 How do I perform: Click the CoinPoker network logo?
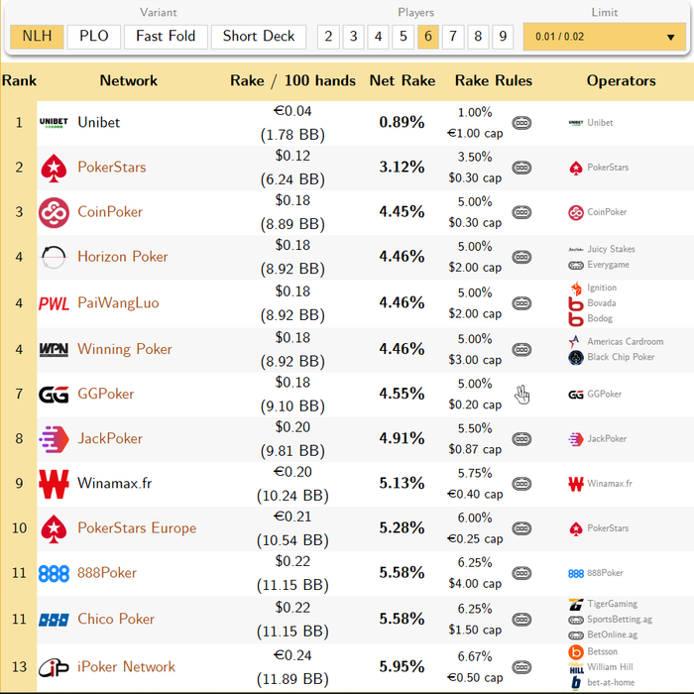click(54, 212)
